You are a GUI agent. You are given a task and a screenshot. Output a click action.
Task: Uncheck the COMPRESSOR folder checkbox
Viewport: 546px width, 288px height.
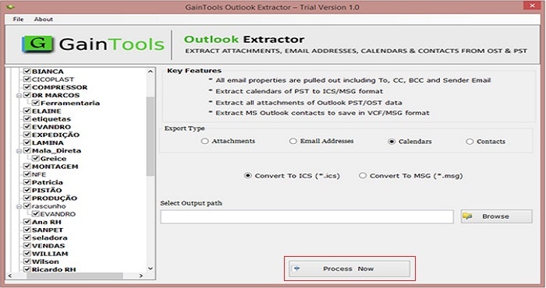click(27, 87)
